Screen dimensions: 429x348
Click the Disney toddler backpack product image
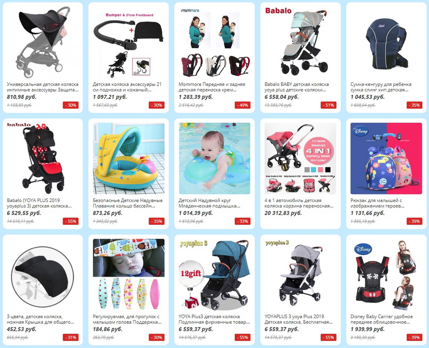(x=386, y=159)
